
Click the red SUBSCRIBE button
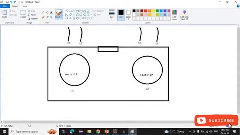[x=216, y=120]
